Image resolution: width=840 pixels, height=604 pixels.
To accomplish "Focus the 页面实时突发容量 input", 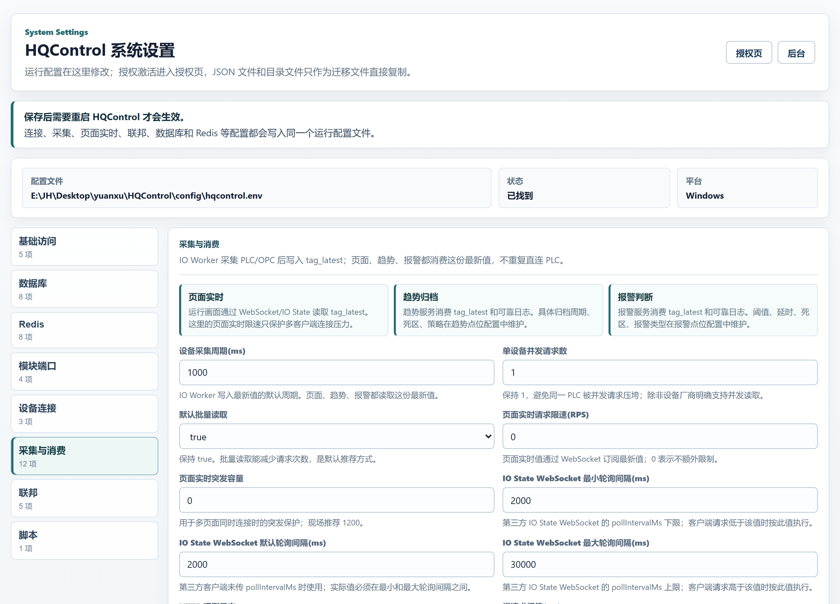I will pyautogui.click(x=336, y=500).
